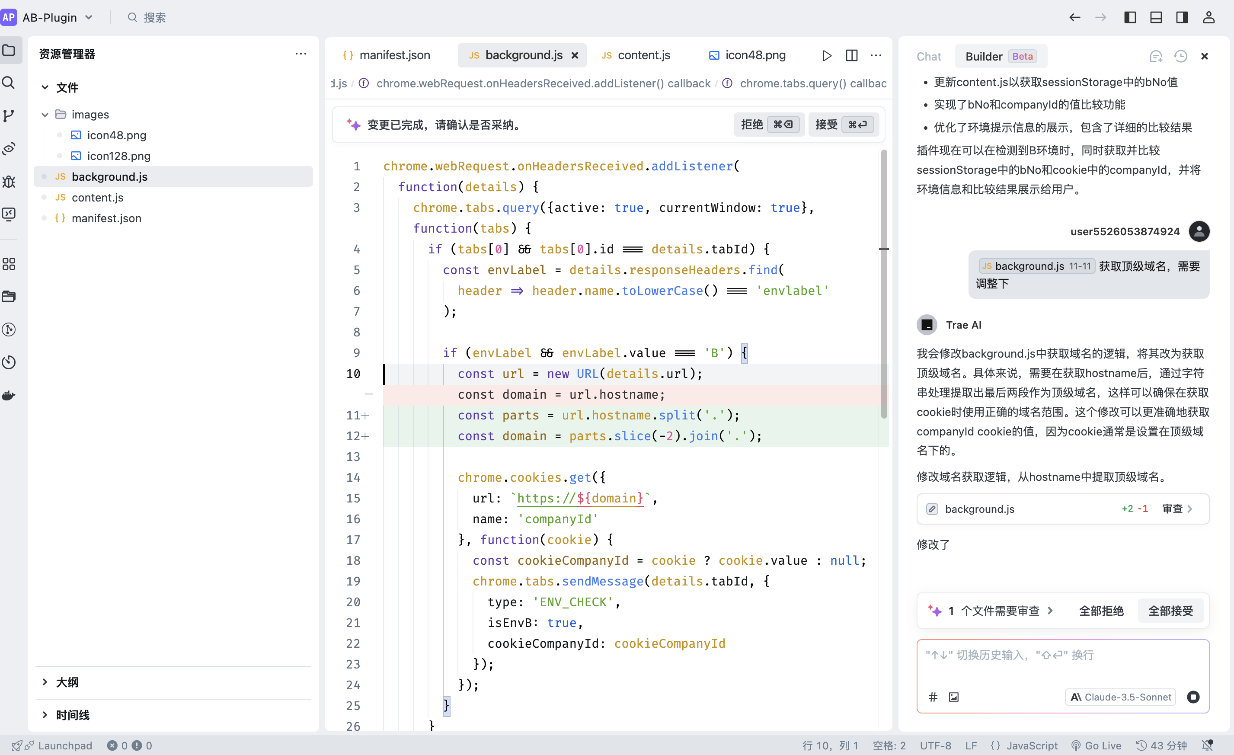
Task: Open chat history clock icon
Action: click(1180, 56)
